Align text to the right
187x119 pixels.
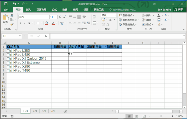coord(79,23)
